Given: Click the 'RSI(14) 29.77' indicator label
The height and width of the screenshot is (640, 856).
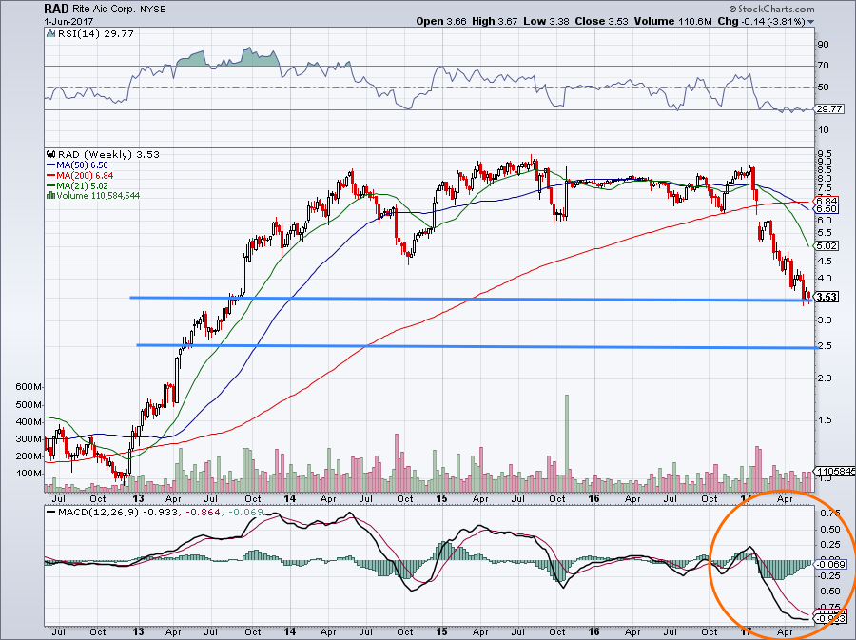Looking at the screenshot, I should point(95,34).
